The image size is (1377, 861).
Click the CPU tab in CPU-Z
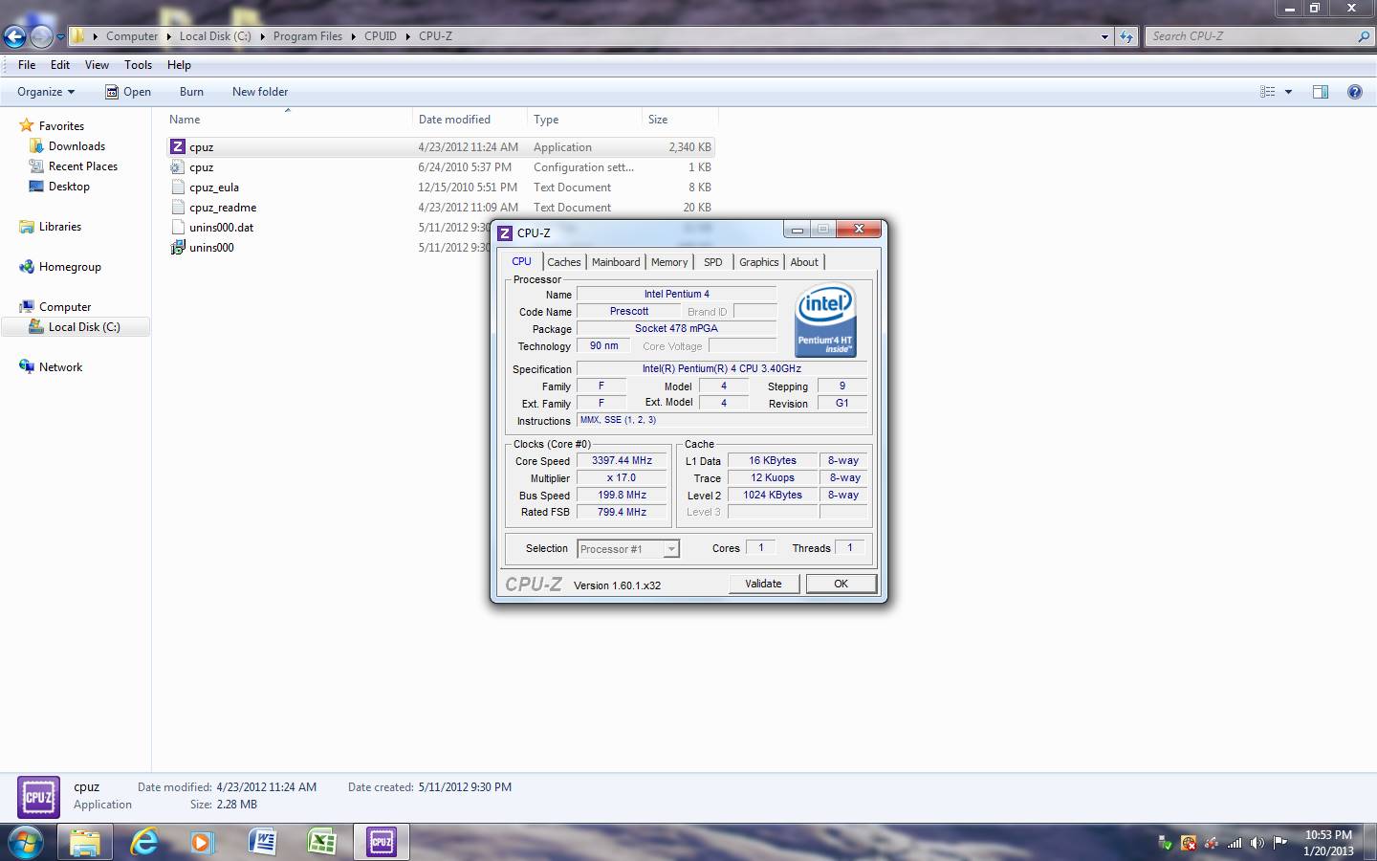tap(521, 261)
